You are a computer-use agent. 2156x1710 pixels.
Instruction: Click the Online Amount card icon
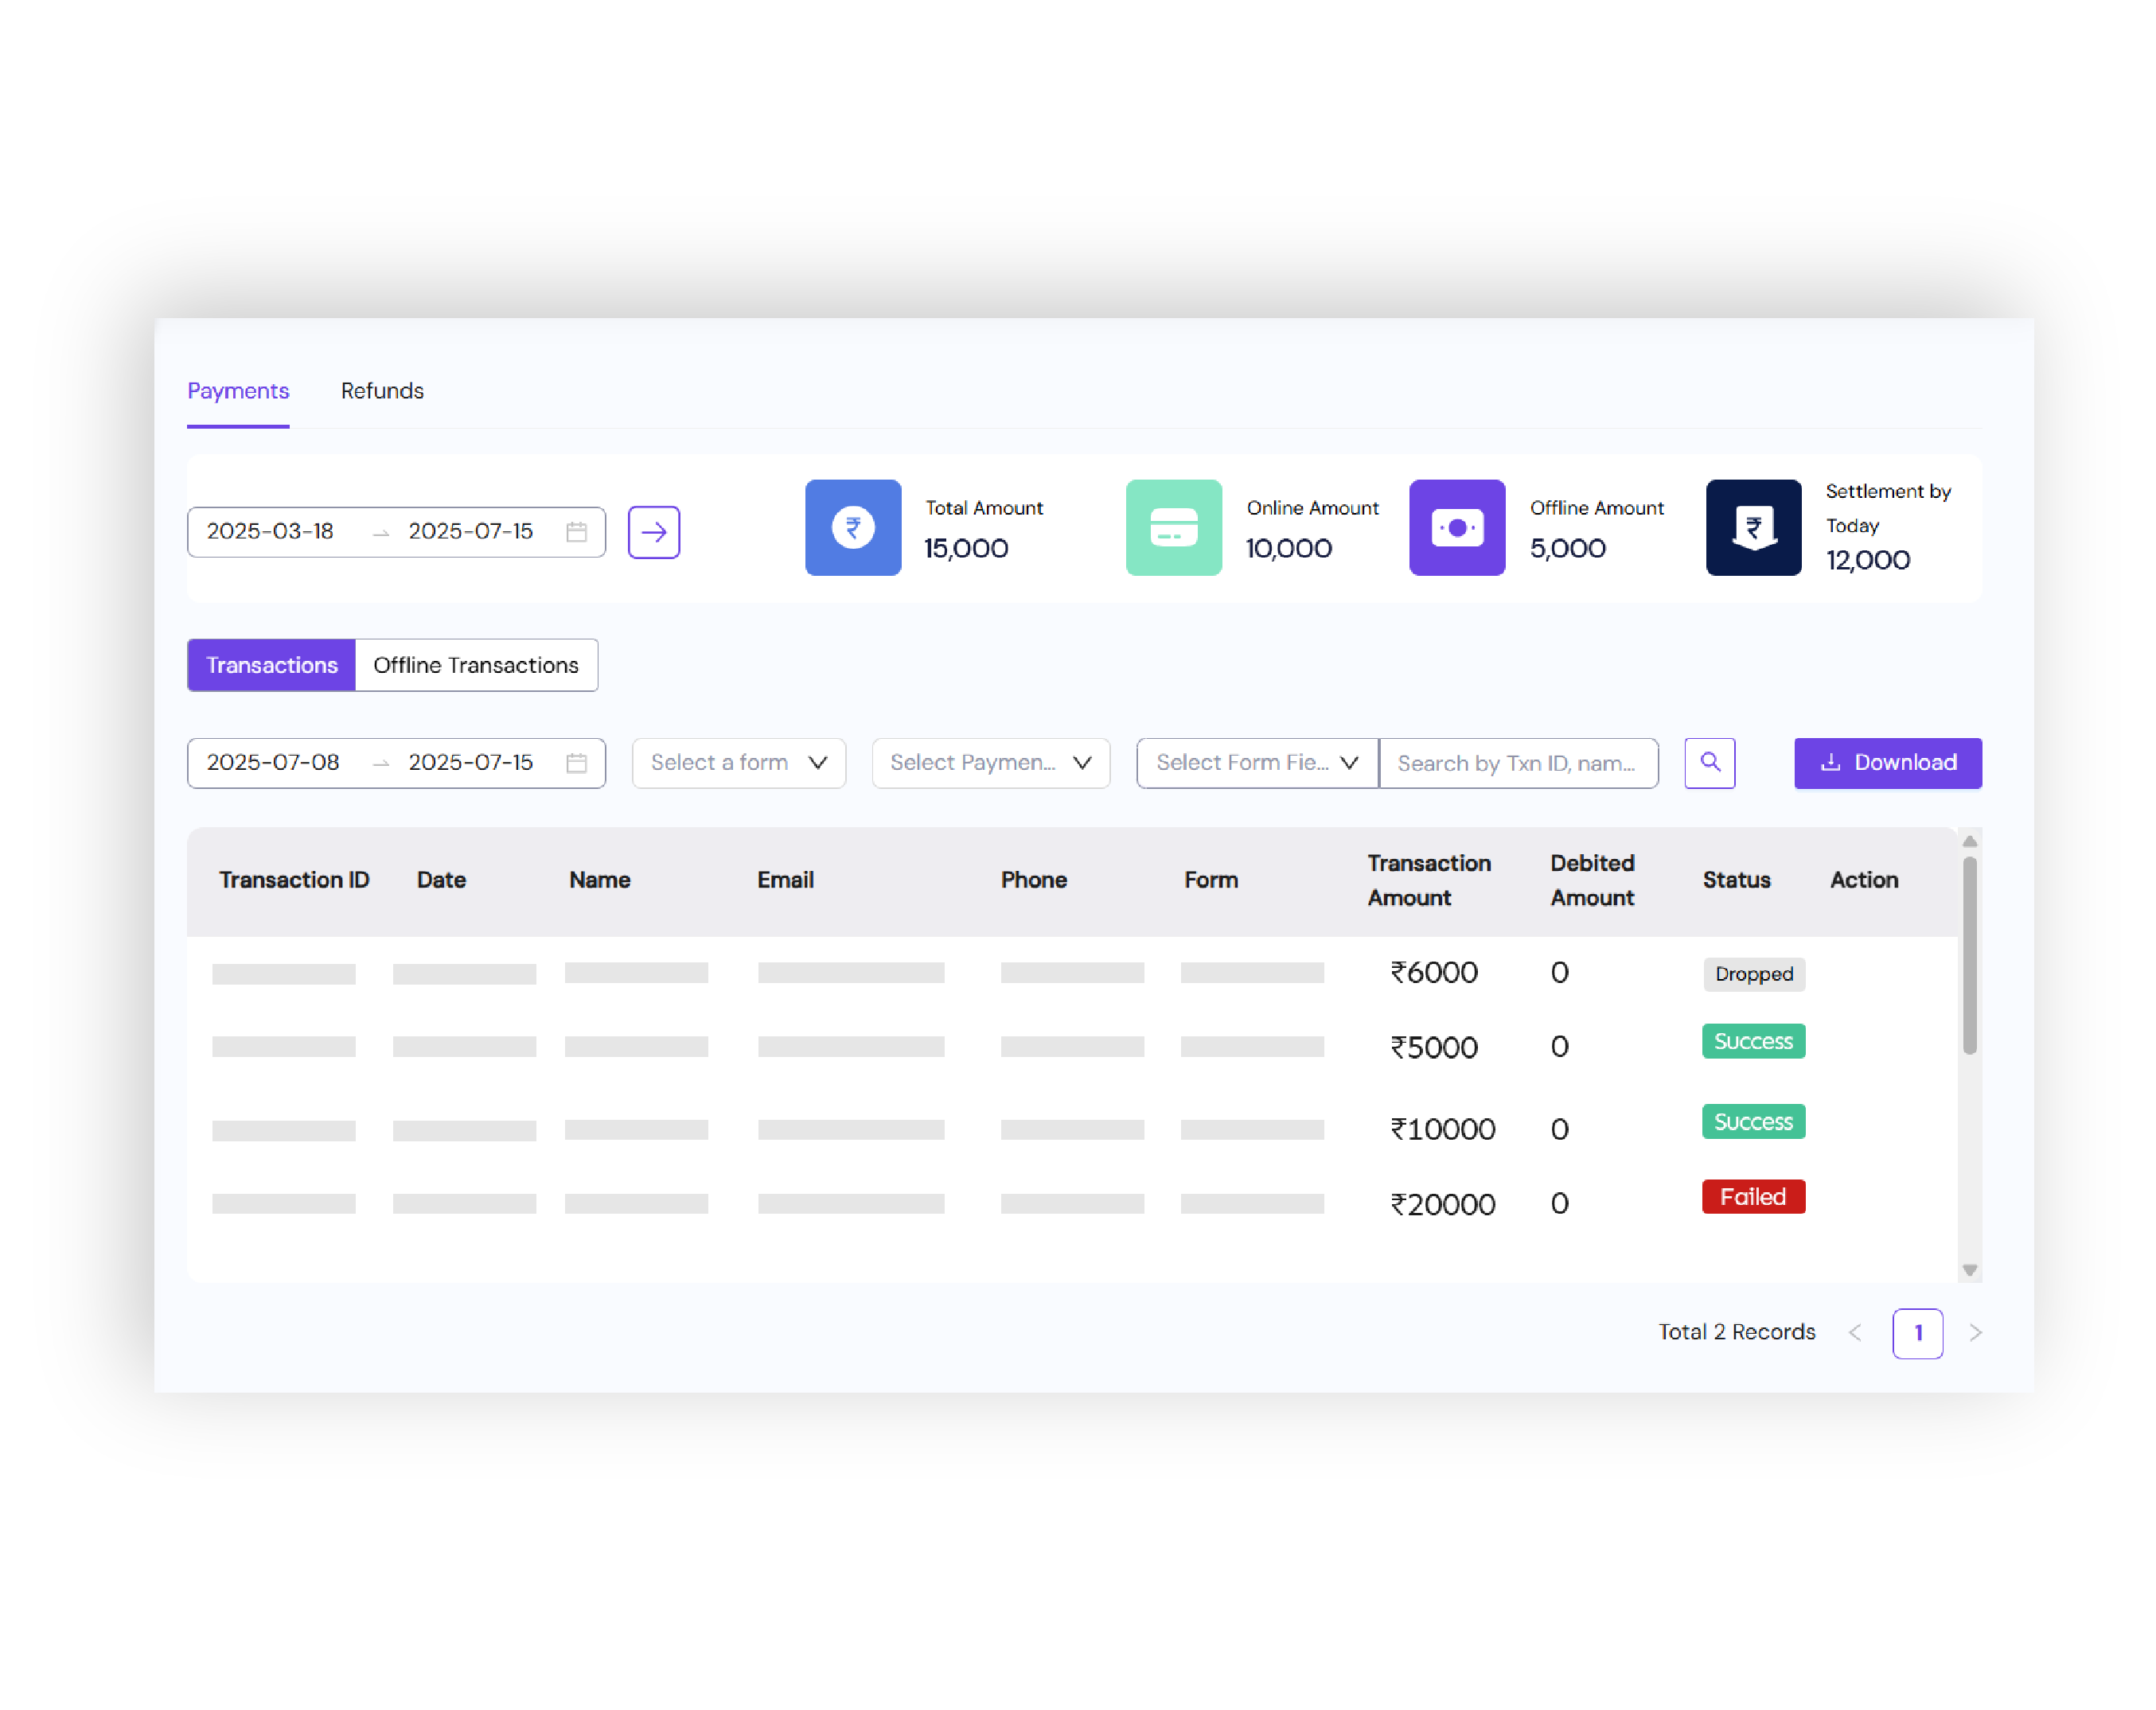pyautogui.click(x=1173, y=527)
